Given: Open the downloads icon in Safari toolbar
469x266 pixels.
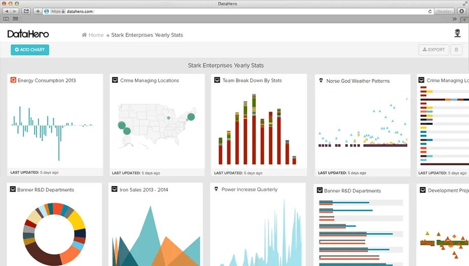Looking at the screenshot, I should point(461,11).
